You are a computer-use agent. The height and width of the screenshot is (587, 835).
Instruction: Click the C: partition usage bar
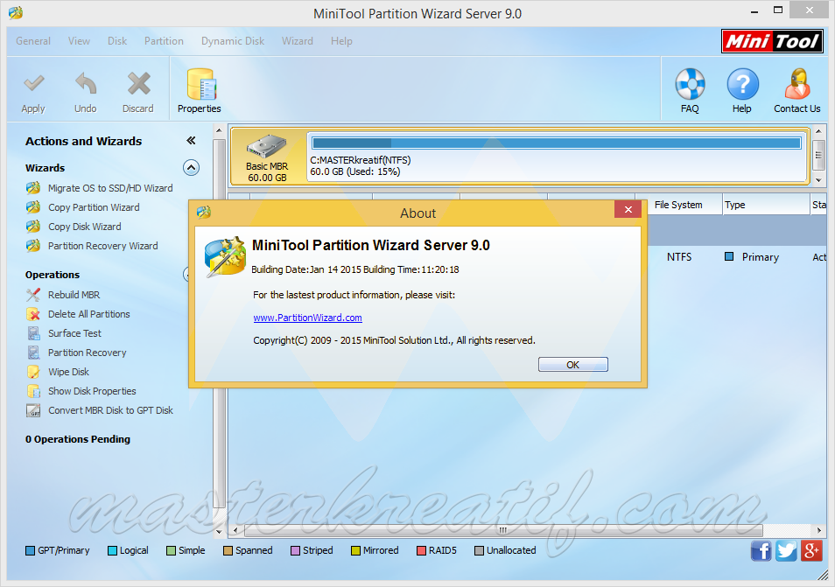pyautogui.click(x=557, y=143)
